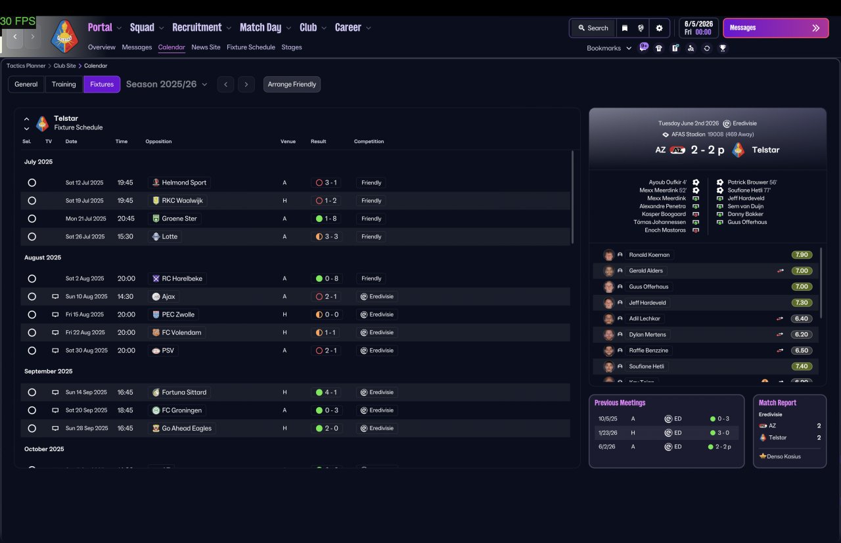Switch to the Training tab
841x543 pixels.
point(64,84)
